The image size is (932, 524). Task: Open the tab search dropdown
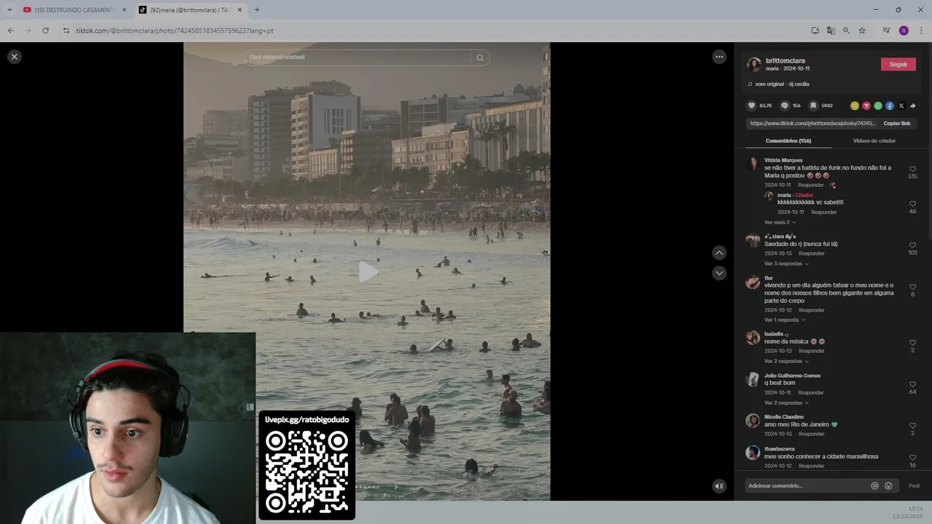pyautogui.click(x=9, y=10)
